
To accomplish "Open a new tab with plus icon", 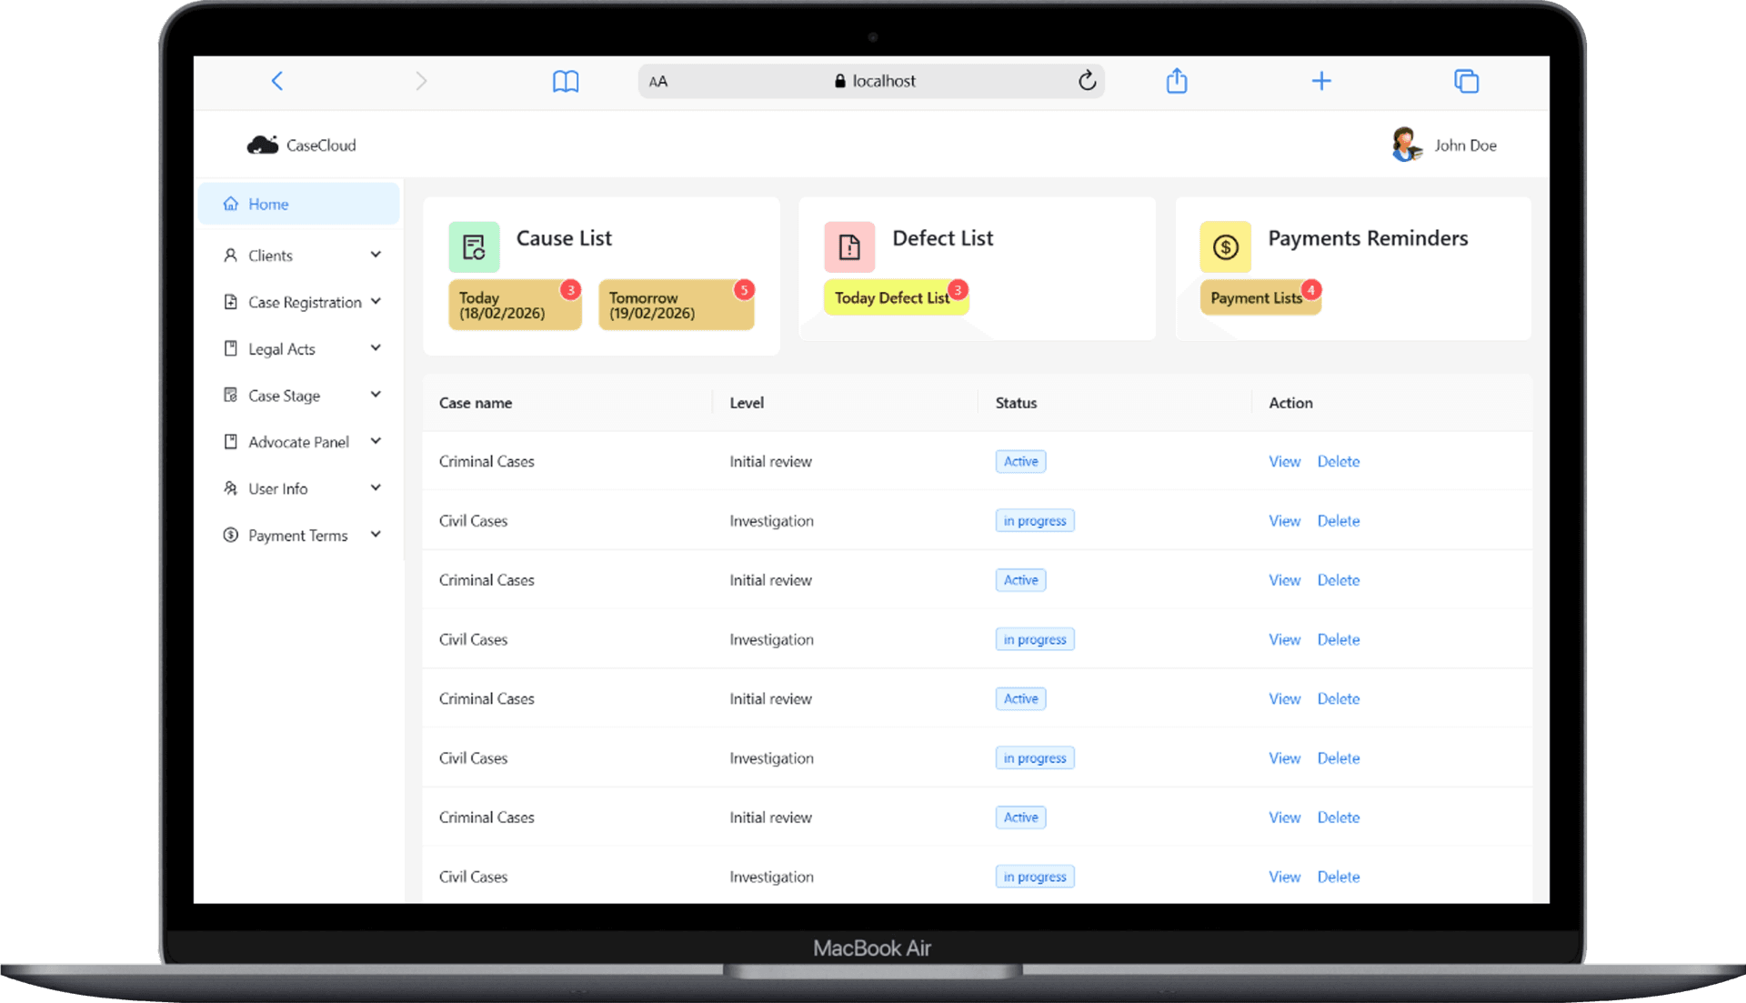I will (1321, 81).
